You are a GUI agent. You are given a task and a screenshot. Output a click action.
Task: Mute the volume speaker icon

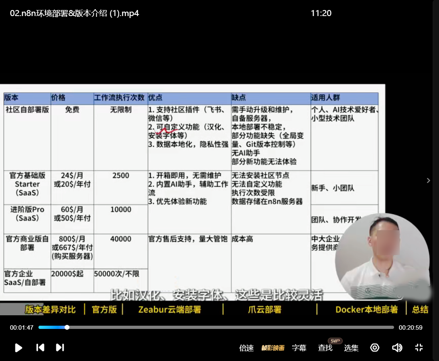click(x=397, y=347)
